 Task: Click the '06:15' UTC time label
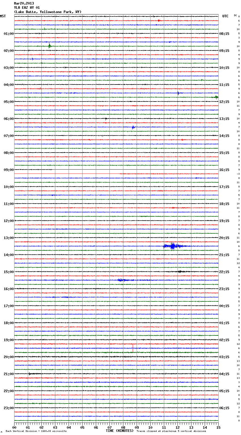tap(224, 408)
